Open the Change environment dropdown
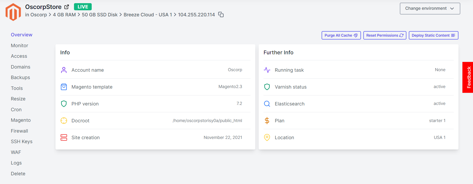The width and height of the screenshot is (473, 184). coord(430,8)
